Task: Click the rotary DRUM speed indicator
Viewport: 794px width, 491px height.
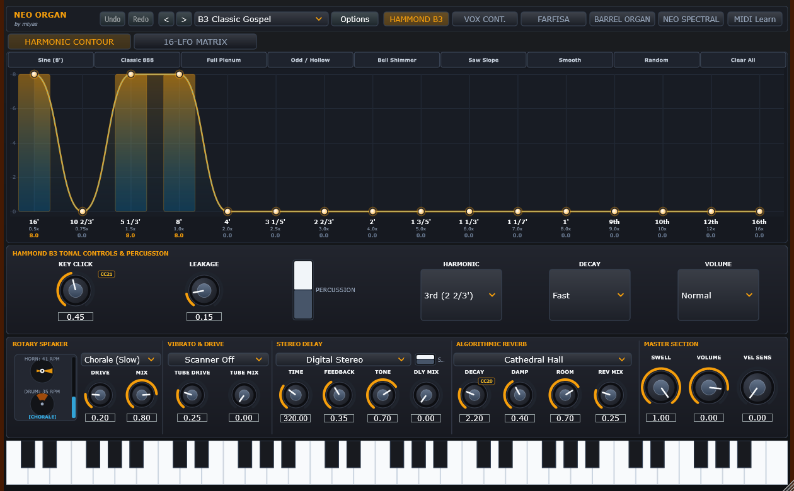Action: (42, 403)
